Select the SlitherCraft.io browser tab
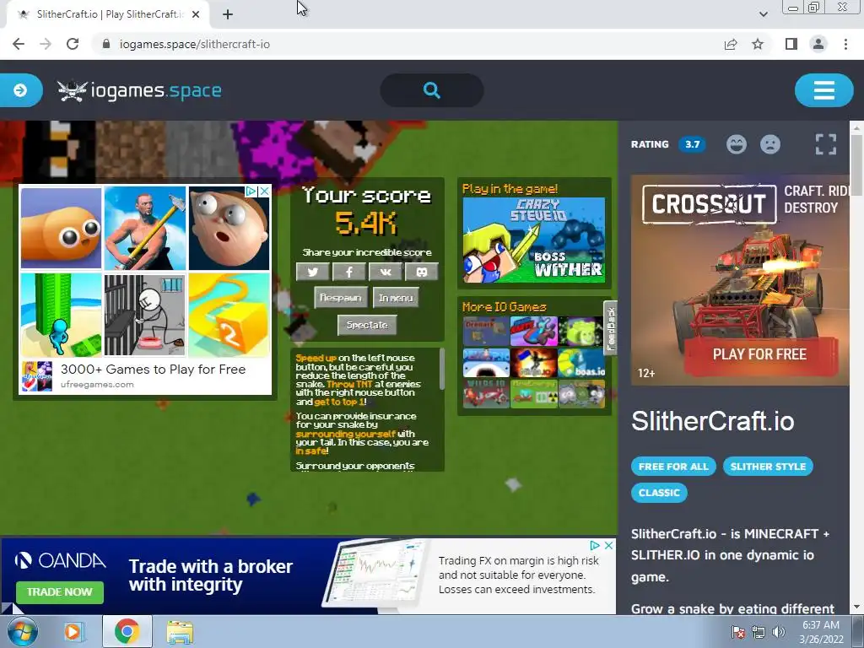 pyautogui.click(x=109, y=15)
